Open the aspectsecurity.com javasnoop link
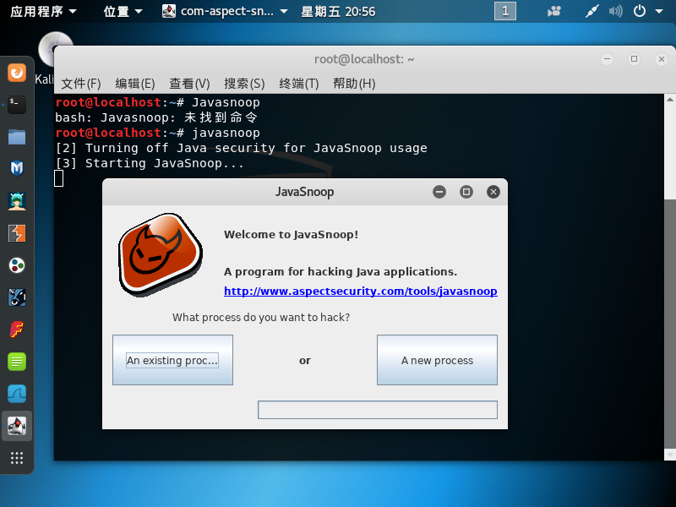This screenshot has height=507, width=676. (x=361, y=291)
